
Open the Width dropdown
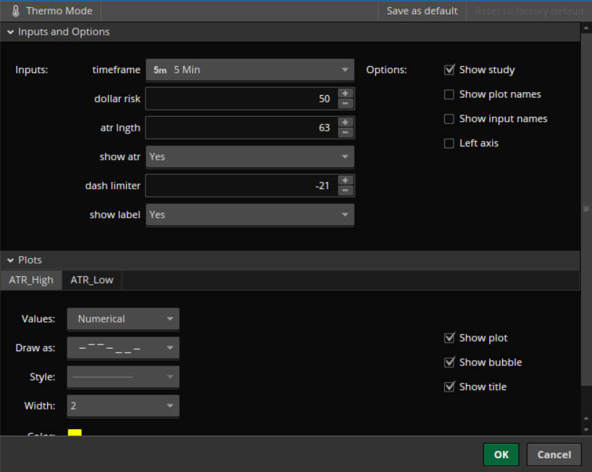click(123, 406)
